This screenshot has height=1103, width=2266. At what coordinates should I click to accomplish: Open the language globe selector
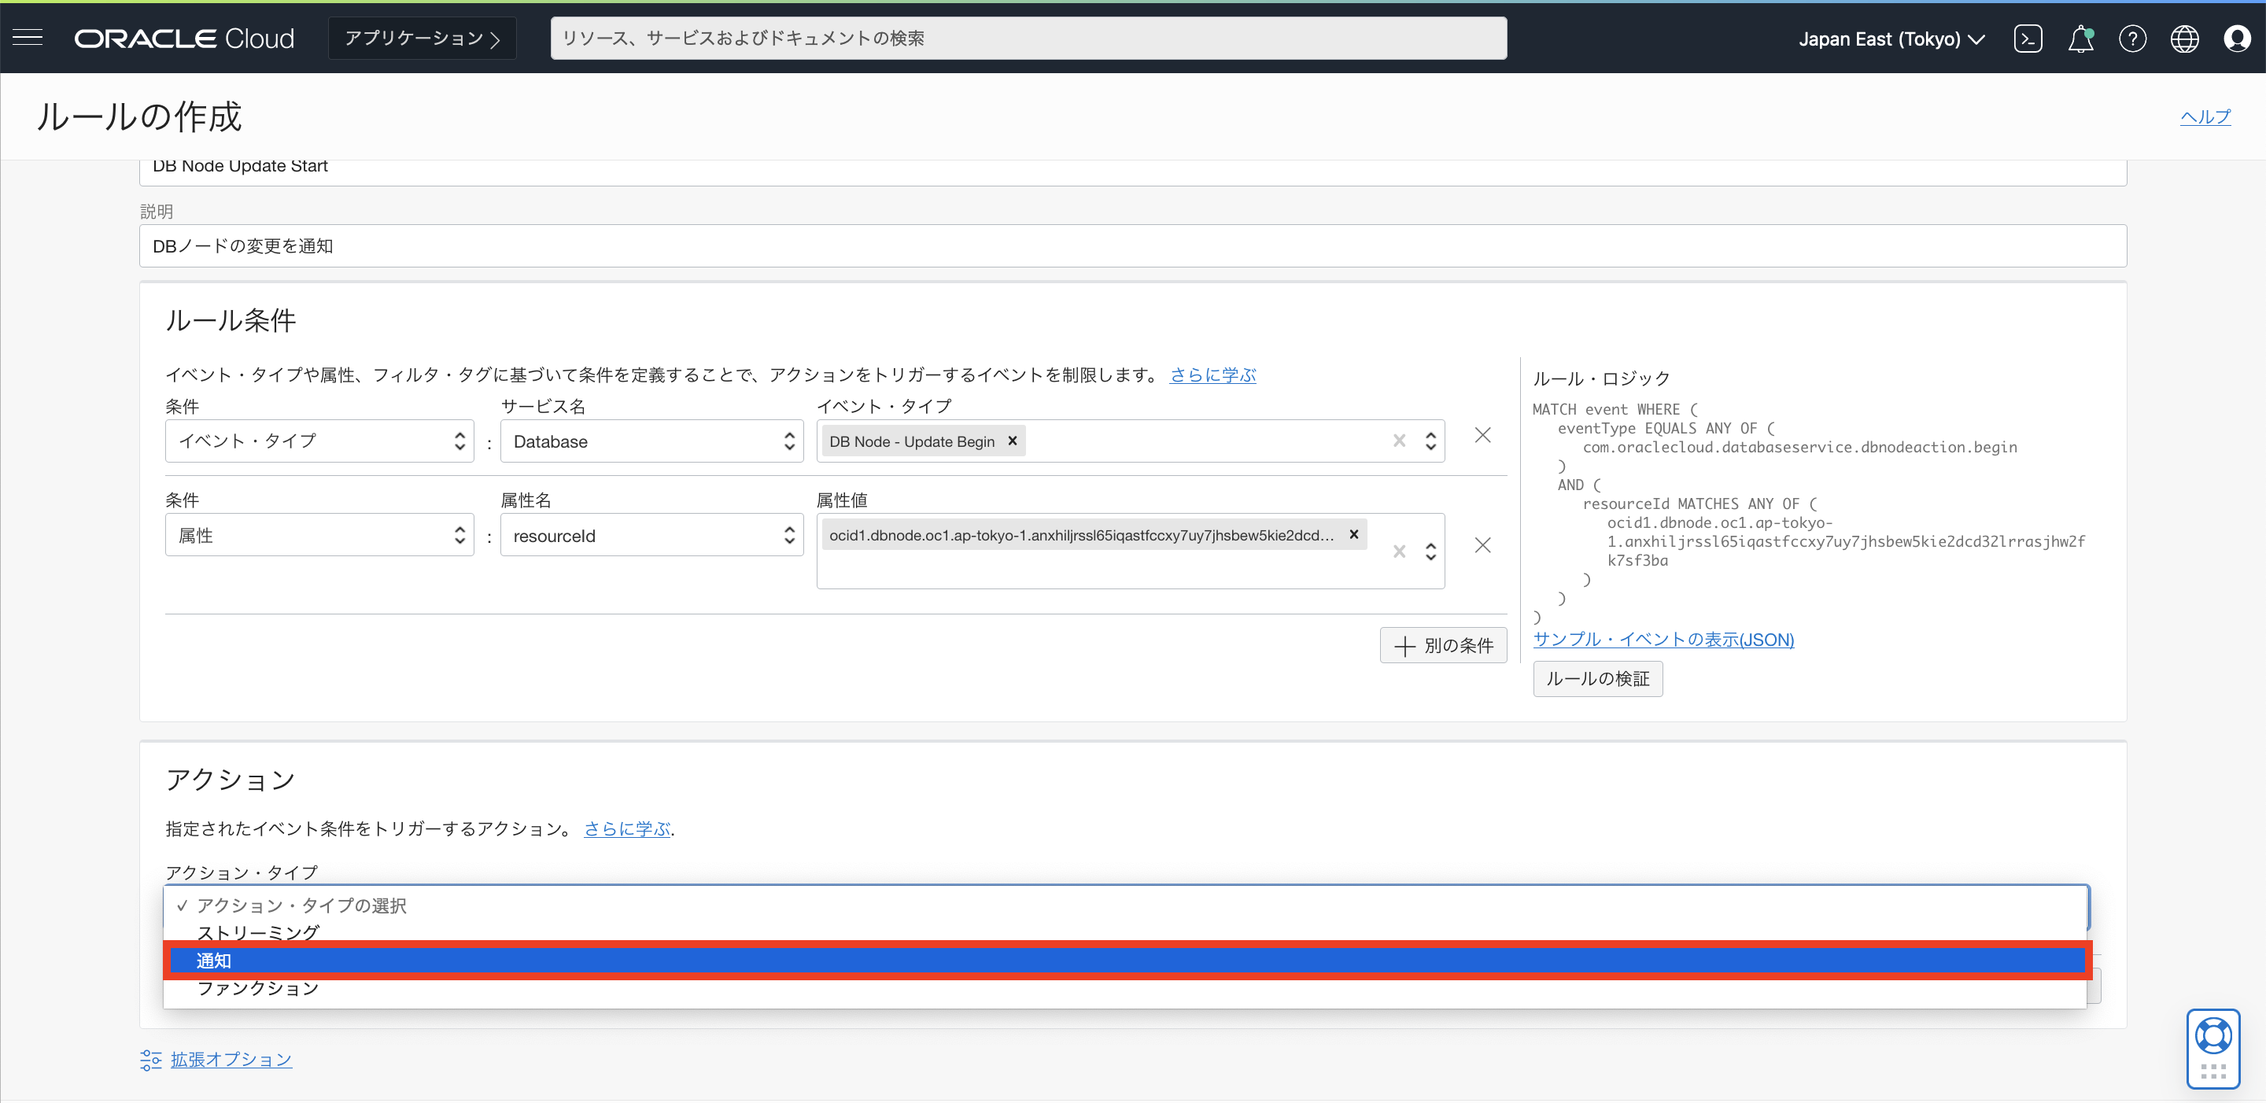[2184, 38]
